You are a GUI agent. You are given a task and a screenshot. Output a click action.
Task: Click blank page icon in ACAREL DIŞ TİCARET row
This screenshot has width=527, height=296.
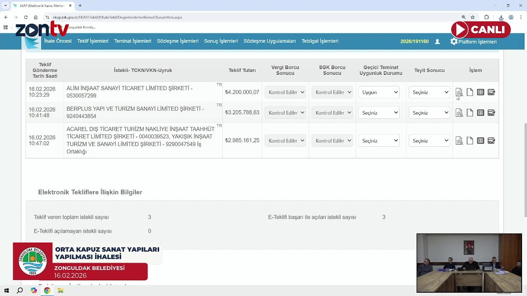470,141
